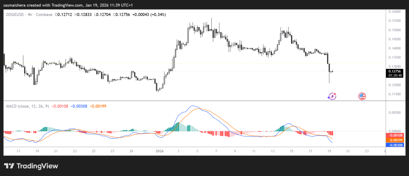
Task: Click the red MACD histogram value -0.00108
Action: [60, 106]
